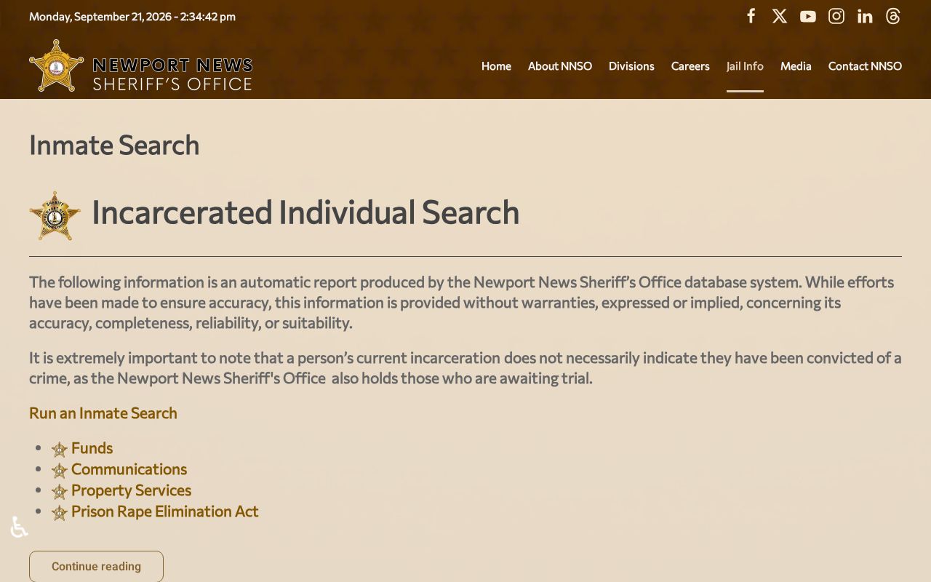Open the Instagram profile icon

[836, 16]
